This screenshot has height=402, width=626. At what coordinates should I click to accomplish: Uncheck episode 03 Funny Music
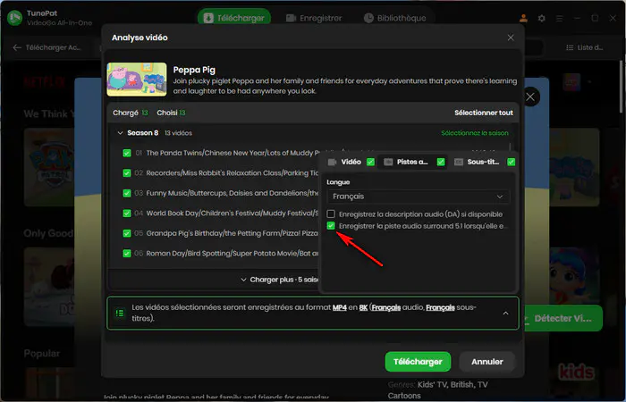click(x=127, y=194)
